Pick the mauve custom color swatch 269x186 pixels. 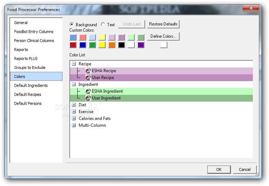pyautogui.click(x=121, y=37)
